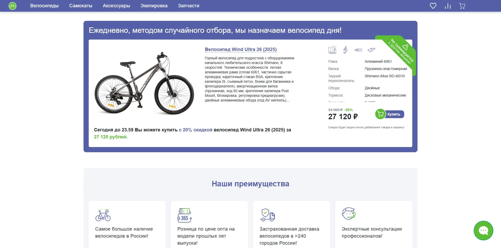Click the insured delivery truck icon

click(267, 215)
